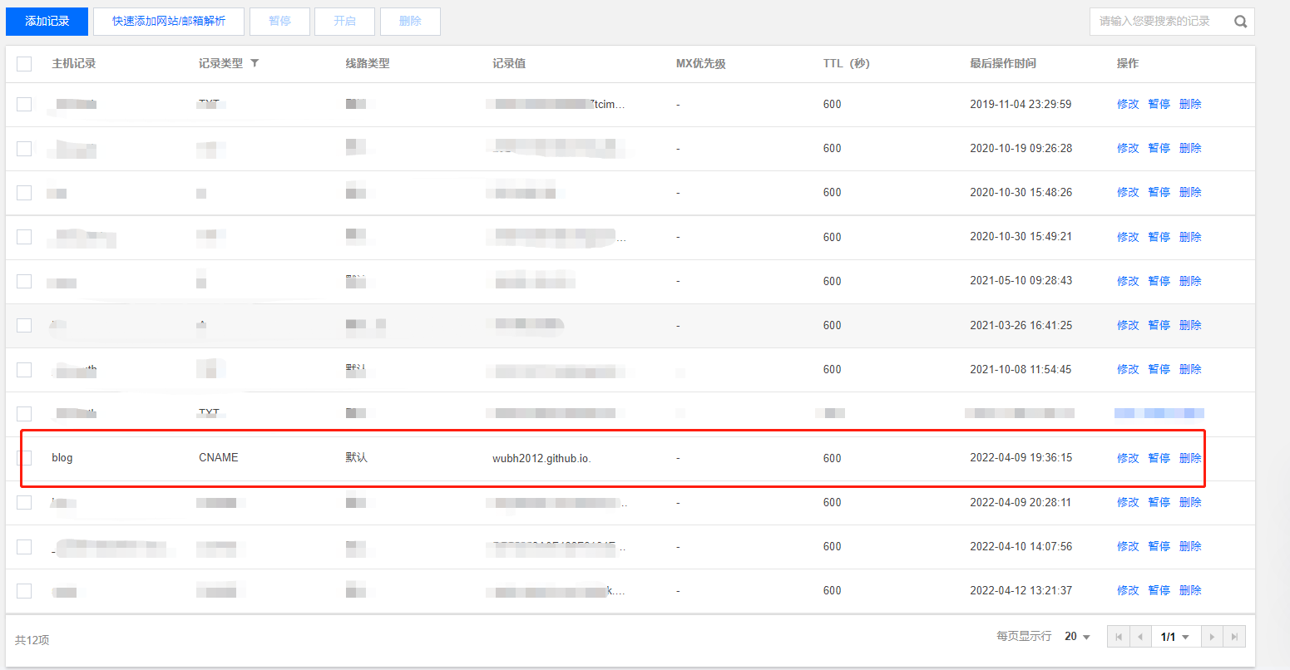Click 添加记录 blue button
The width and height of the screenshot is (1290, 670).
[47, 22]
